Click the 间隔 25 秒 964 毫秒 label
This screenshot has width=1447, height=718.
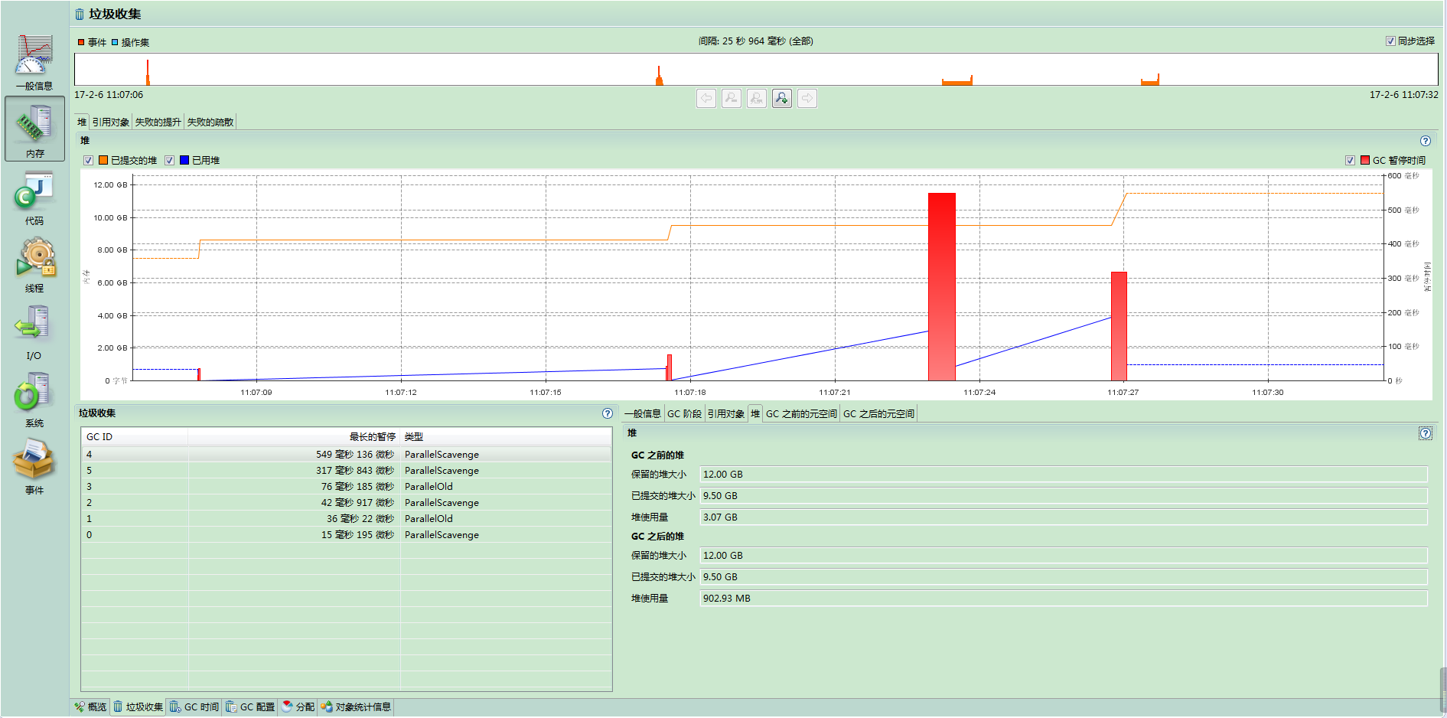[x=755, y=41]
